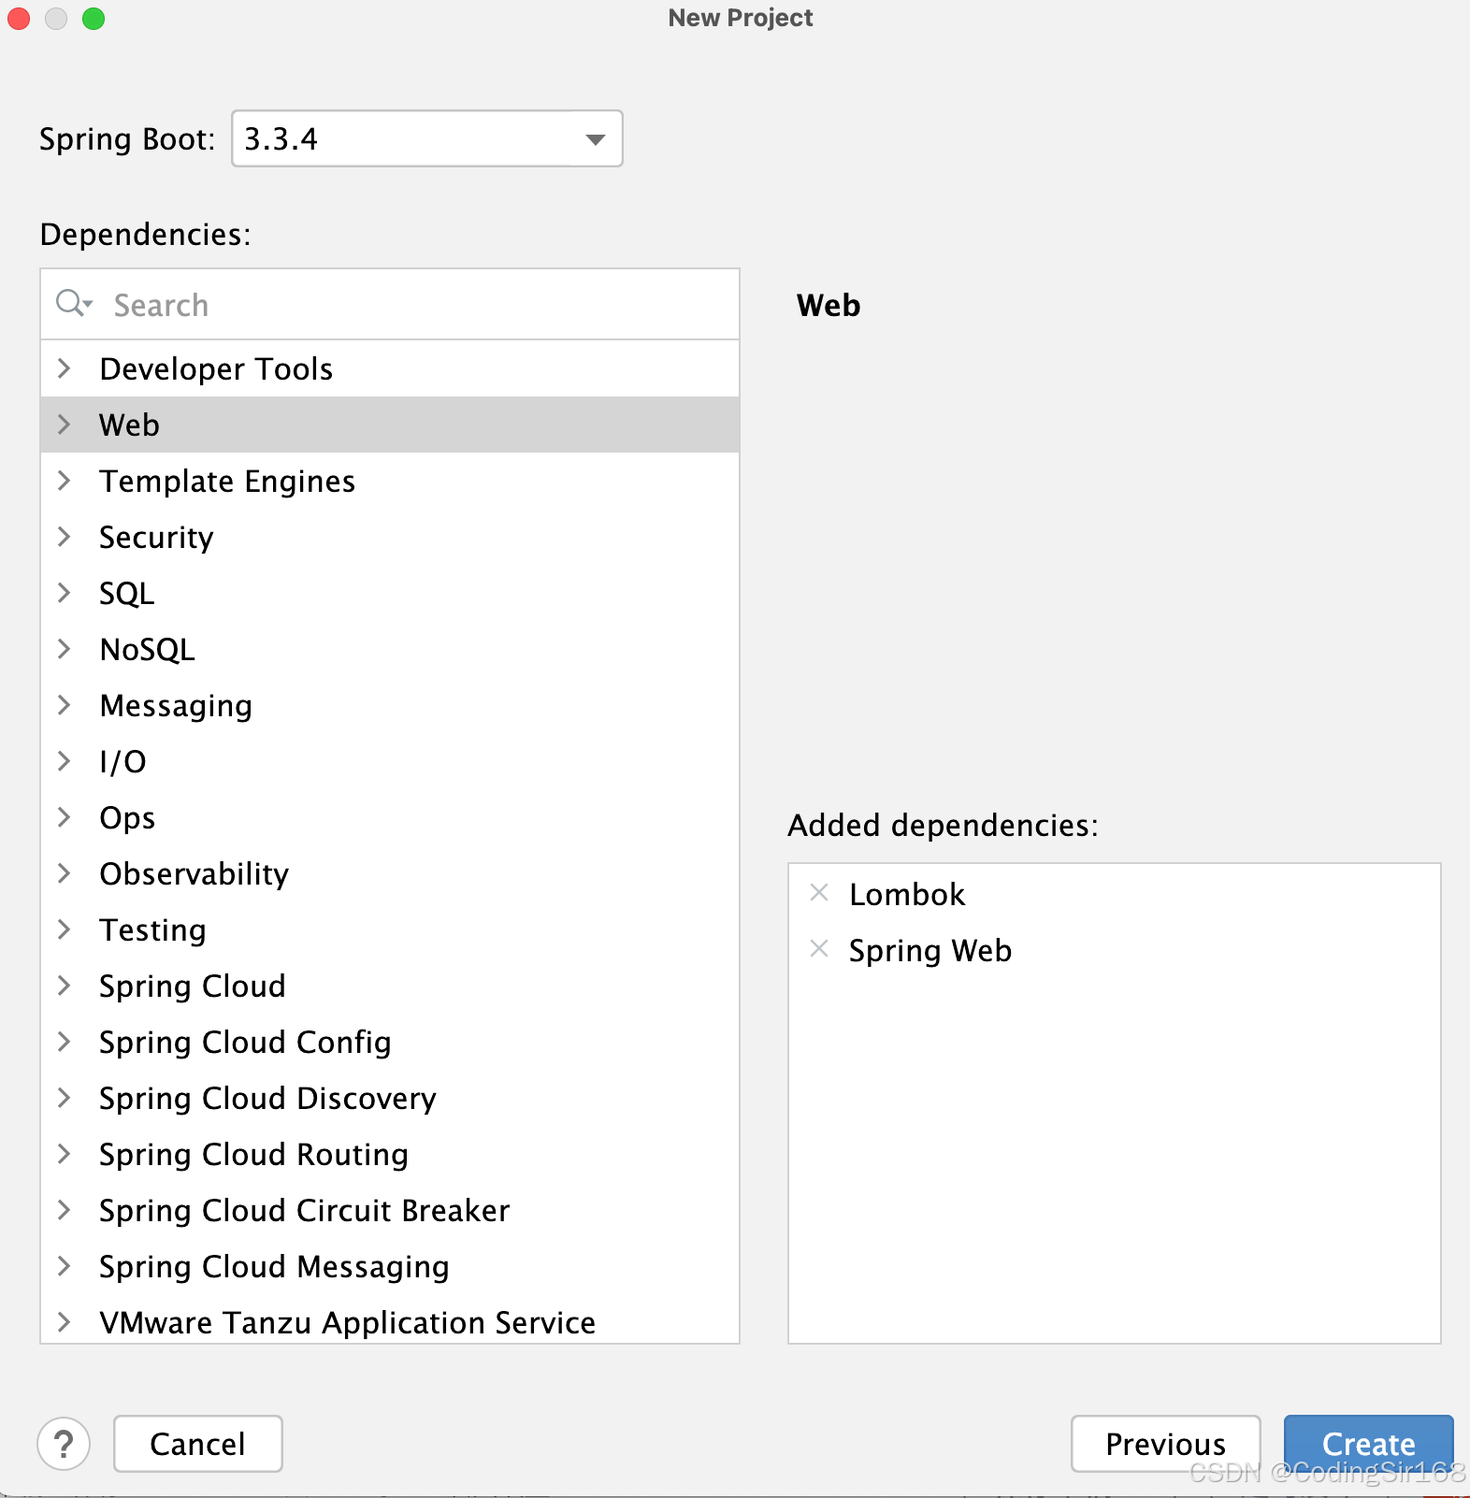Remove Lombok with its X icon
Image resolution: width=1470 pixels, height=1498 pixels.
click(x=819, y=893)
